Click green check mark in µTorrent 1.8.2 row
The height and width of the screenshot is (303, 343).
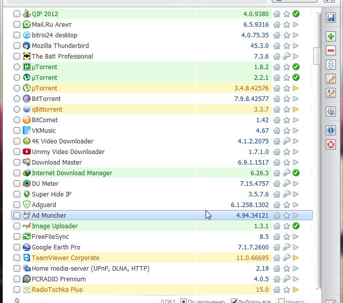tap(296, 67)
